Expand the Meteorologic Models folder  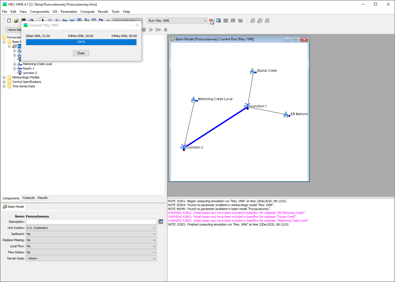coord(4,77)
